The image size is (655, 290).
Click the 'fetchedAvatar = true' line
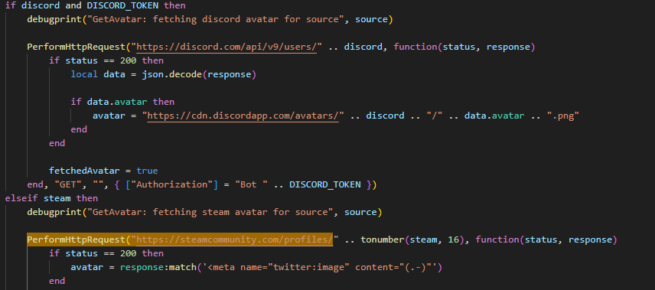103,171
